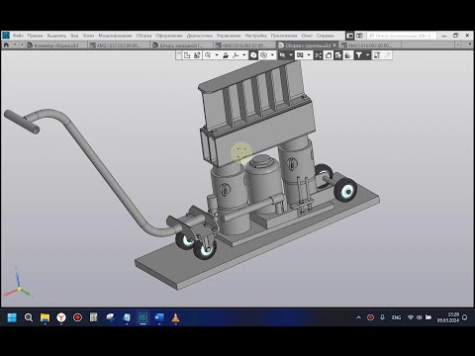This screenshot has width=475, height=356.
Task: Open the Управление menu
Action: (x=229, y=36)
